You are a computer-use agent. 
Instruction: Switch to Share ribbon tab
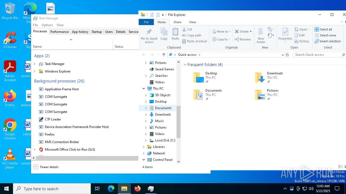pos(177,22)
